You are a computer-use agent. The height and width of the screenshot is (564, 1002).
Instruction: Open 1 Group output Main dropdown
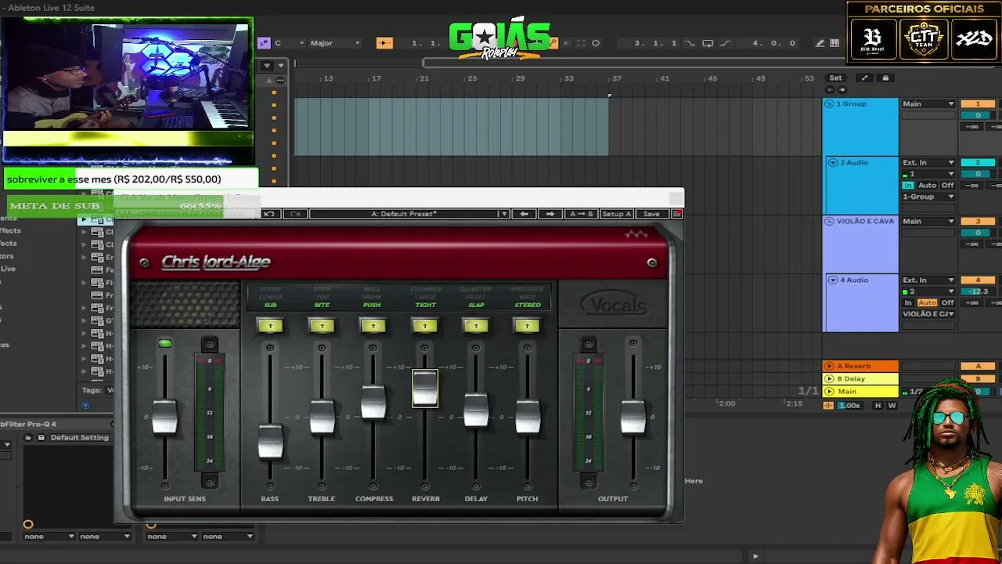click(928, 104)
